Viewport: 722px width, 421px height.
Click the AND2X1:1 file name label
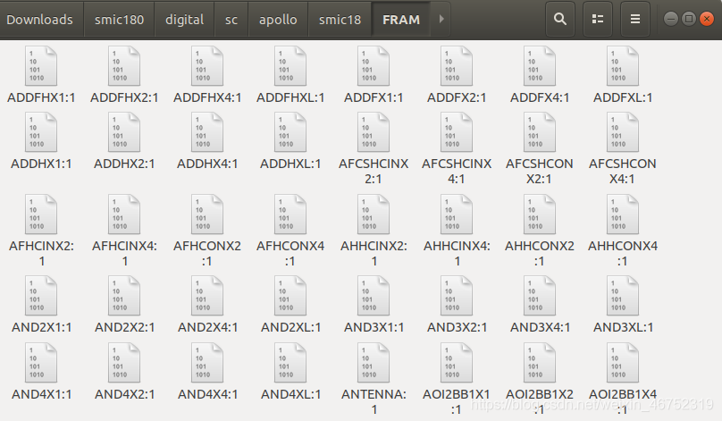[41, 327]
